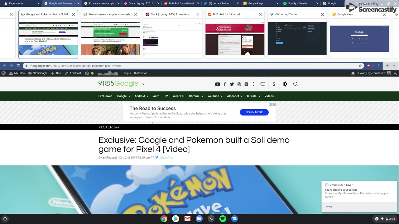Open podcast icon in site header
The height and width of the screenshot is (224, 399).
click(246, 84)
